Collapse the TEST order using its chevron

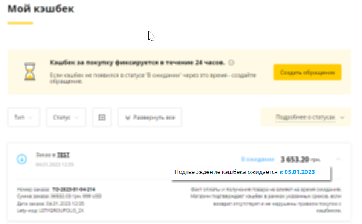point(338,159)
